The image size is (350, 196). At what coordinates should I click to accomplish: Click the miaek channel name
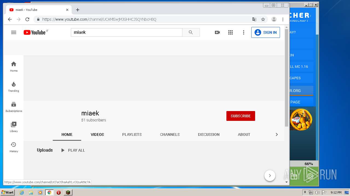(x=90, y=113)
